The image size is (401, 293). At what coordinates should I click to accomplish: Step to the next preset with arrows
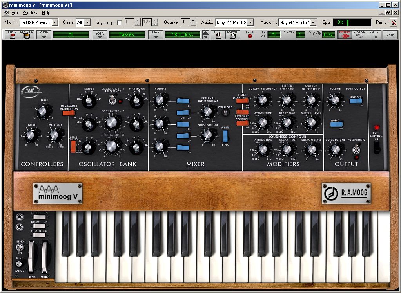click(205, 37)
